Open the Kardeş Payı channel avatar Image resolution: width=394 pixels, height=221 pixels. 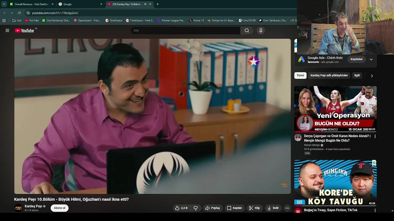tap(18, 208)
